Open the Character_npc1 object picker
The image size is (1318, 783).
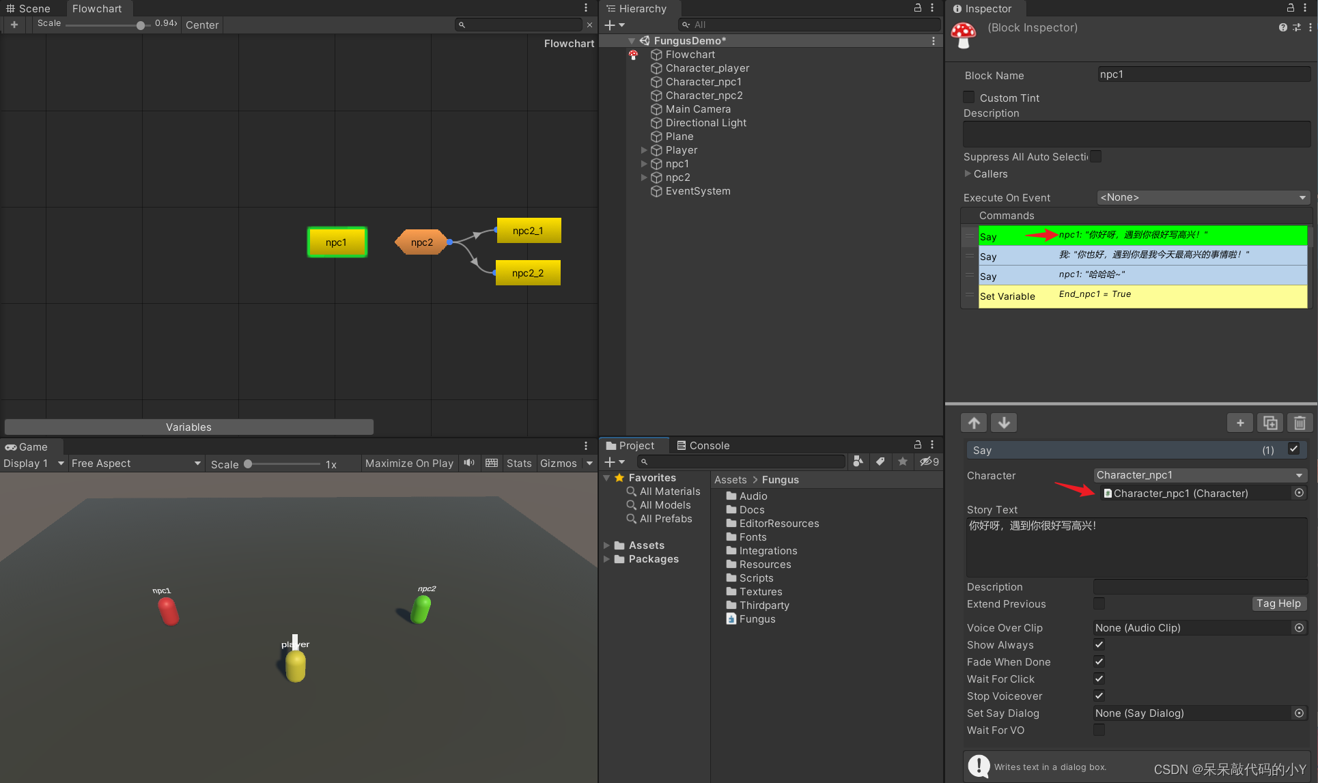click(1299, 493)
